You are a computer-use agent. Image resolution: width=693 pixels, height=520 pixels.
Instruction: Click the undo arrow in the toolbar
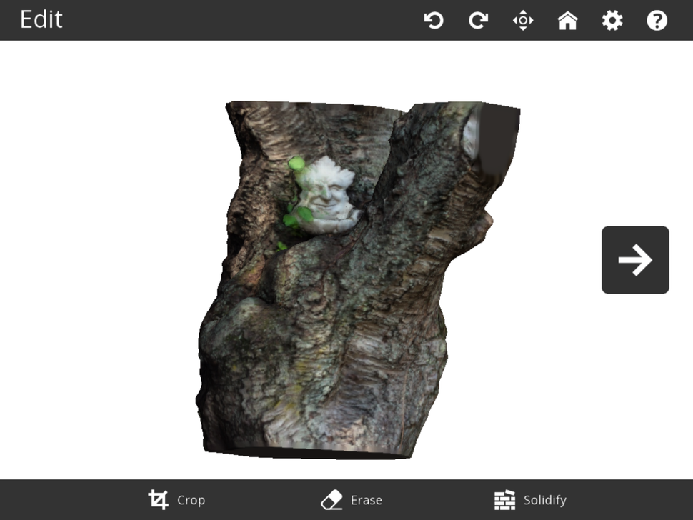click(434, 21)
